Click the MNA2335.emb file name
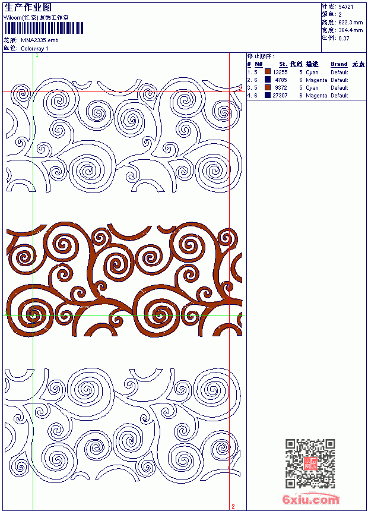 (40, 40)
